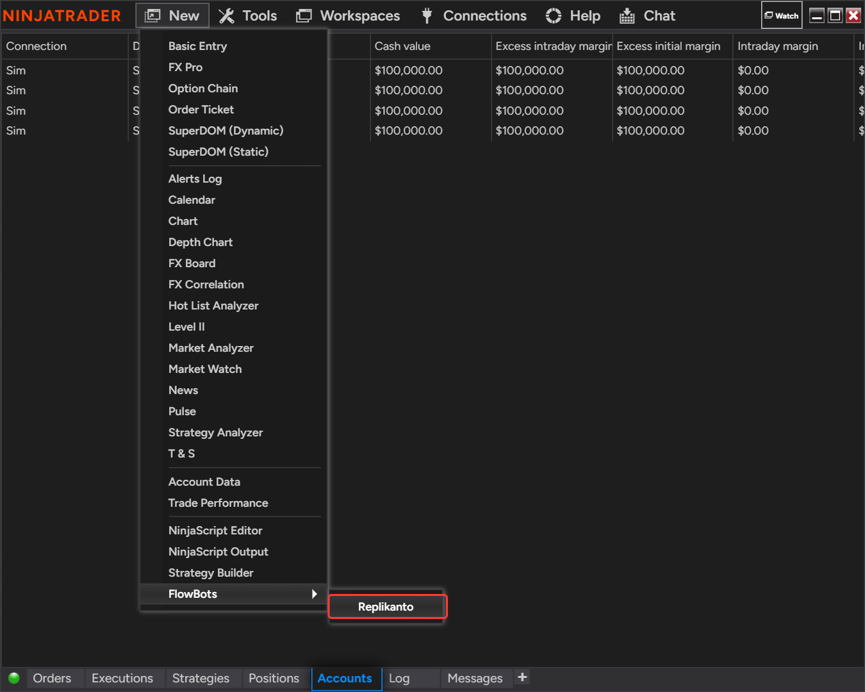Select the Accounts tab
The width and height of the screenshot is (865, 692).
tap(346, 678)
